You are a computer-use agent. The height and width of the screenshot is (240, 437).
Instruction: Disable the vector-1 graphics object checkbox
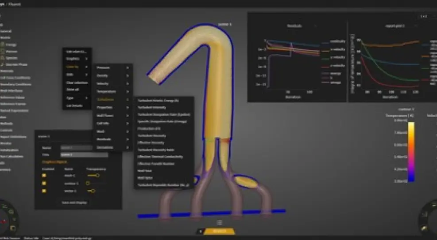tap(44, 191)
